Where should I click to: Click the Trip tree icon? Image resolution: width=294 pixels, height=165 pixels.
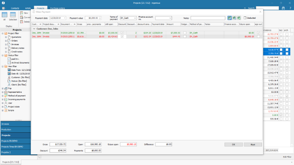pos(6,88)
